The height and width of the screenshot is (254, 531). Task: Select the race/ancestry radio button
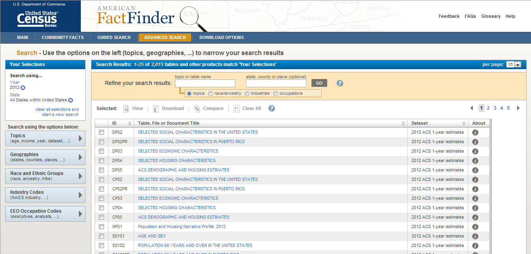point(211,94)
